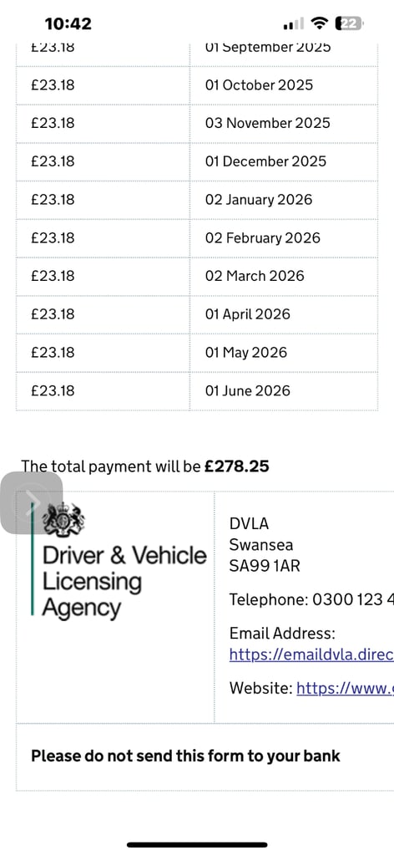Open the DVLA website https://www link
Image resolution: width=394 pixels, height=856 pixels.
click(345, 688)
